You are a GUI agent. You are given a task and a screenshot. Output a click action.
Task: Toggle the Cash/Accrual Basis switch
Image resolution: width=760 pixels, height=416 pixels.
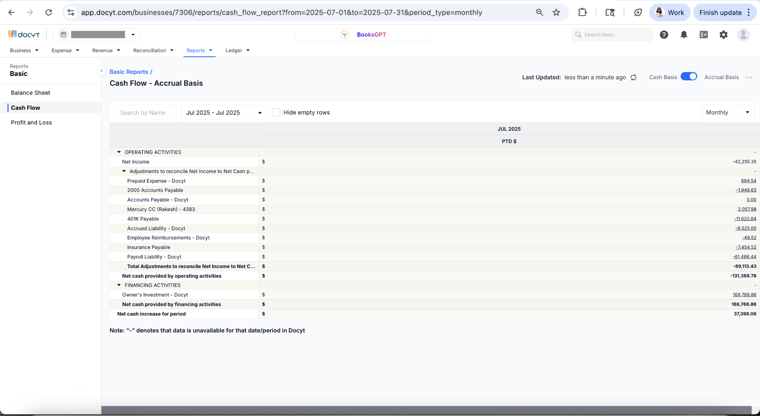[x=689, y=76]
